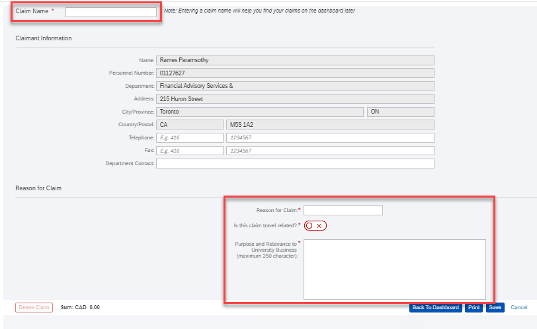
Task: Click the Department Contact field
Action: click(x=295, y=163)
